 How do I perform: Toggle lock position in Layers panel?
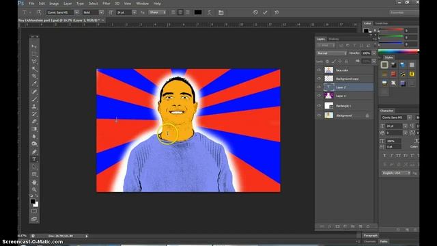340,61
